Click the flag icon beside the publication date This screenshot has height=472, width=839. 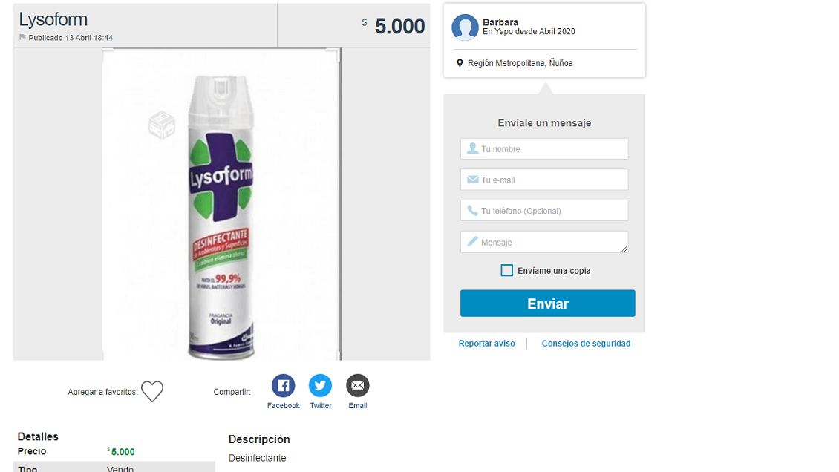click(x=22, y=37)
